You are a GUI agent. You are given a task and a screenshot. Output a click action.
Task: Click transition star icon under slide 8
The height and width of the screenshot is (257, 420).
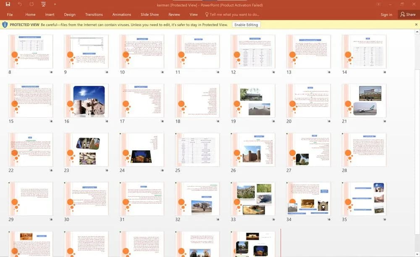point(51,72)
